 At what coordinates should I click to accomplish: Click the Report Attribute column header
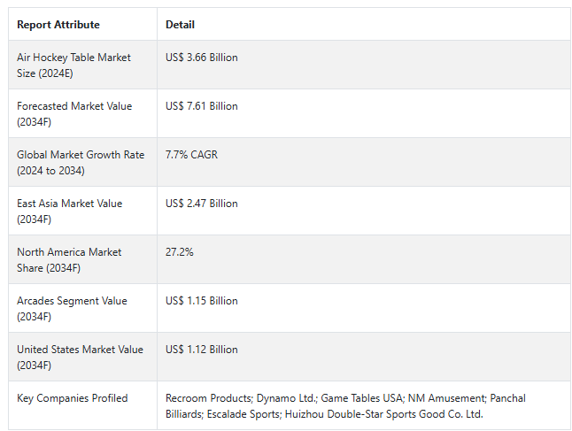pos(58,25)
